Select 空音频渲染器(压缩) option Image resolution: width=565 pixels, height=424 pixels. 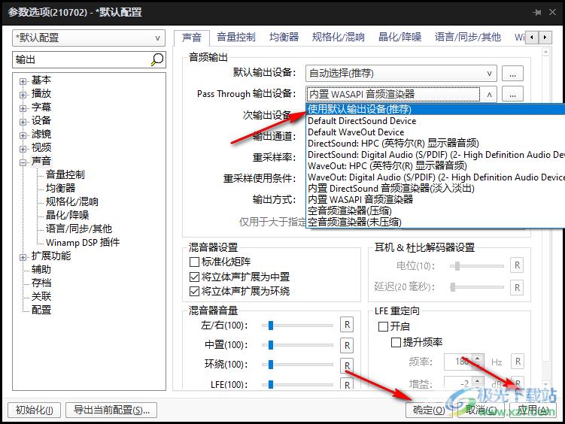[x=436, y=210]
